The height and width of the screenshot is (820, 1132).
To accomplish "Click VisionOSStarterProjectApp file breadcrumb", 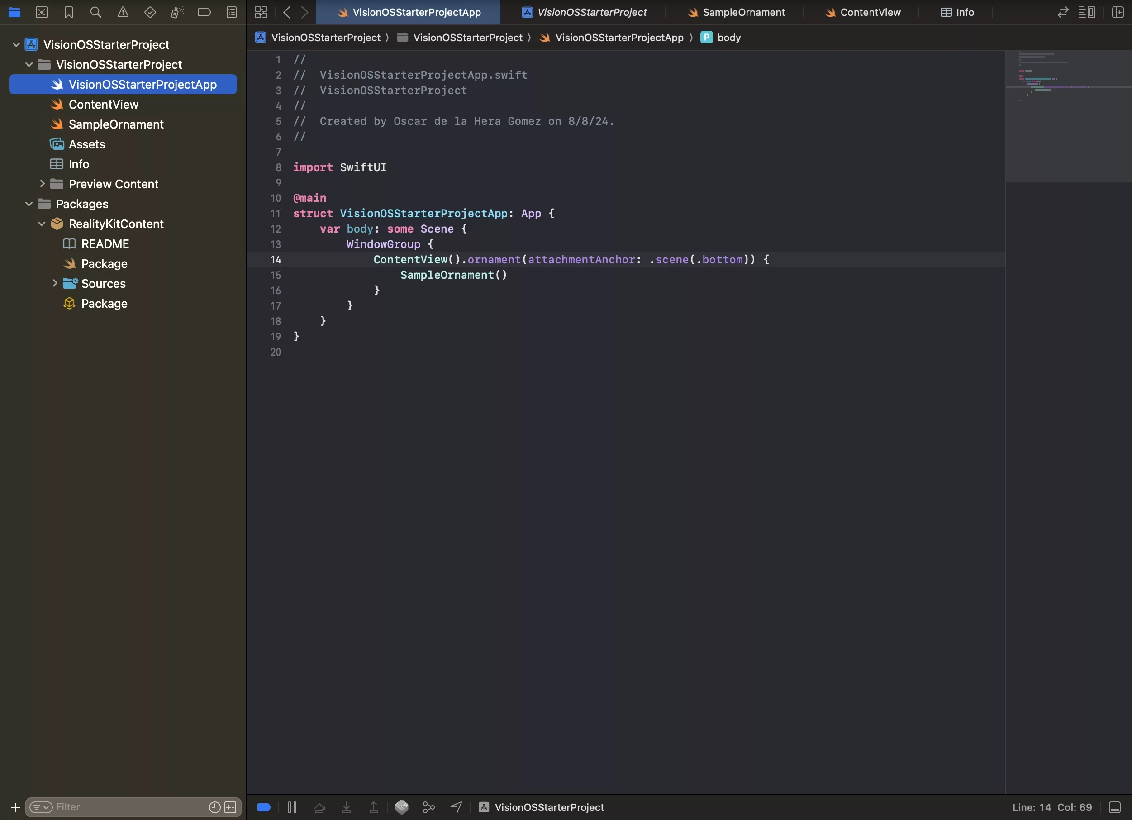I will pyautogui.click(x=612, y=38).
